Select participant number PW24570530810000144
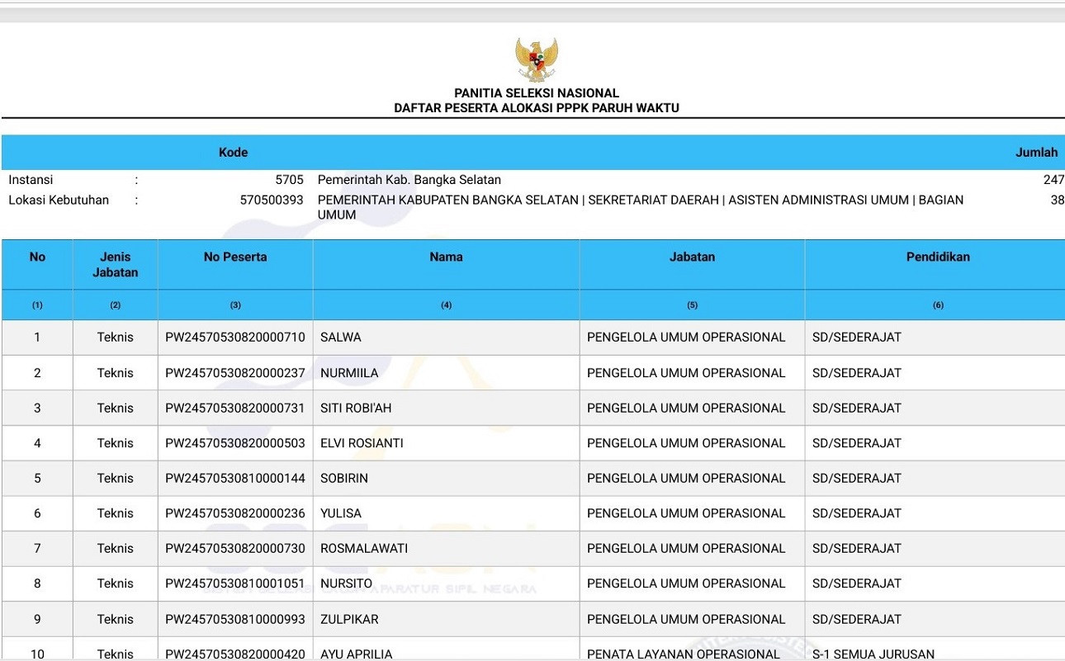The width and height of the screenshot is (1065, 661). [x=235, y=479]
